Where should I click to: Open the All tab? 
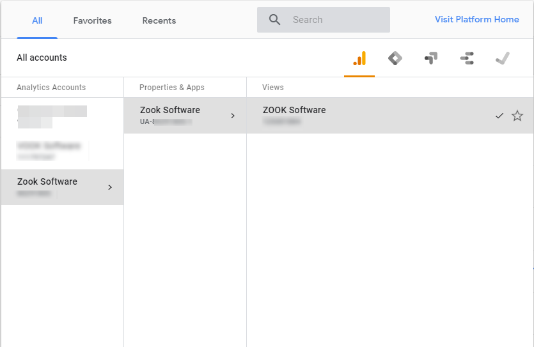37,20
